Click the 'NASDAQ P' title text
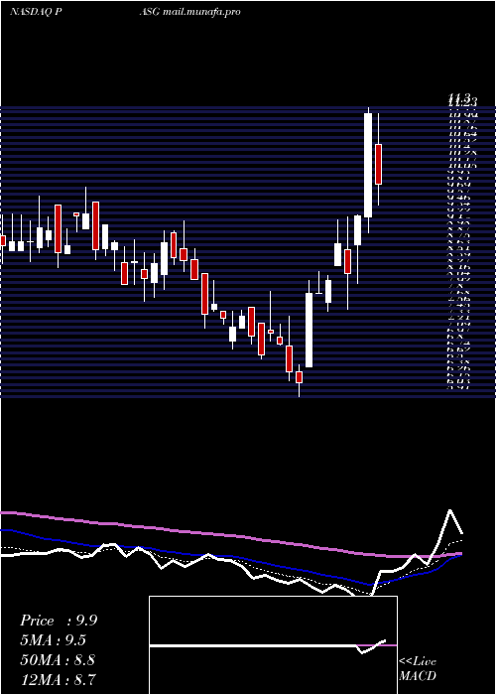The width and height of the screenshot is (496, 695). pyautogui.click(x=36, y=12)
